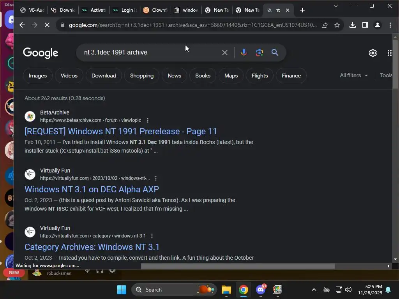Open Chrome icon in taskbar
Screen dimensions: 399x299
click(243, 290)
